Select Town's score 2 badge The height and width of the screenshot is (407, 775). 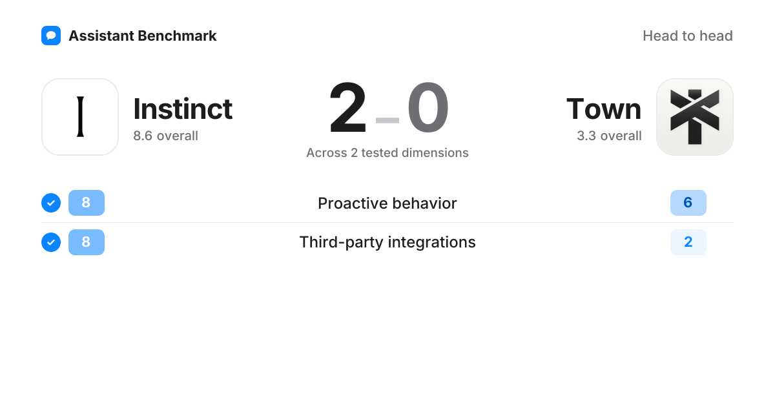click(688, 242)
